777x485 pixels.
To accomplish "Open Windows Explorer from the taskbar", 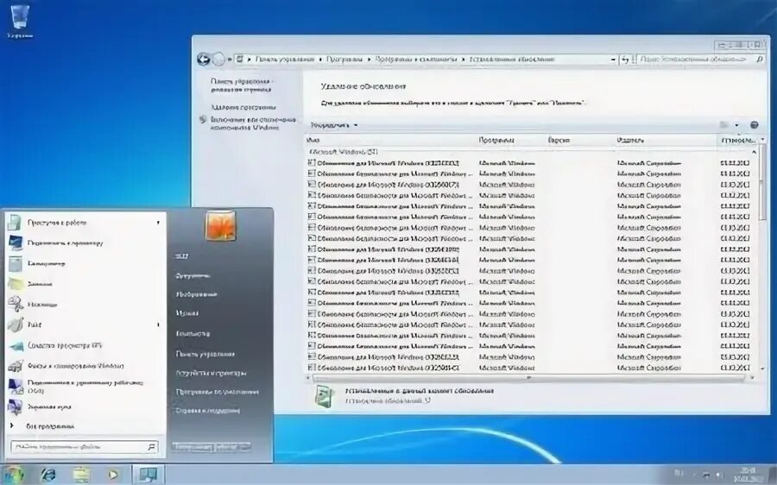I will point(81,475).
